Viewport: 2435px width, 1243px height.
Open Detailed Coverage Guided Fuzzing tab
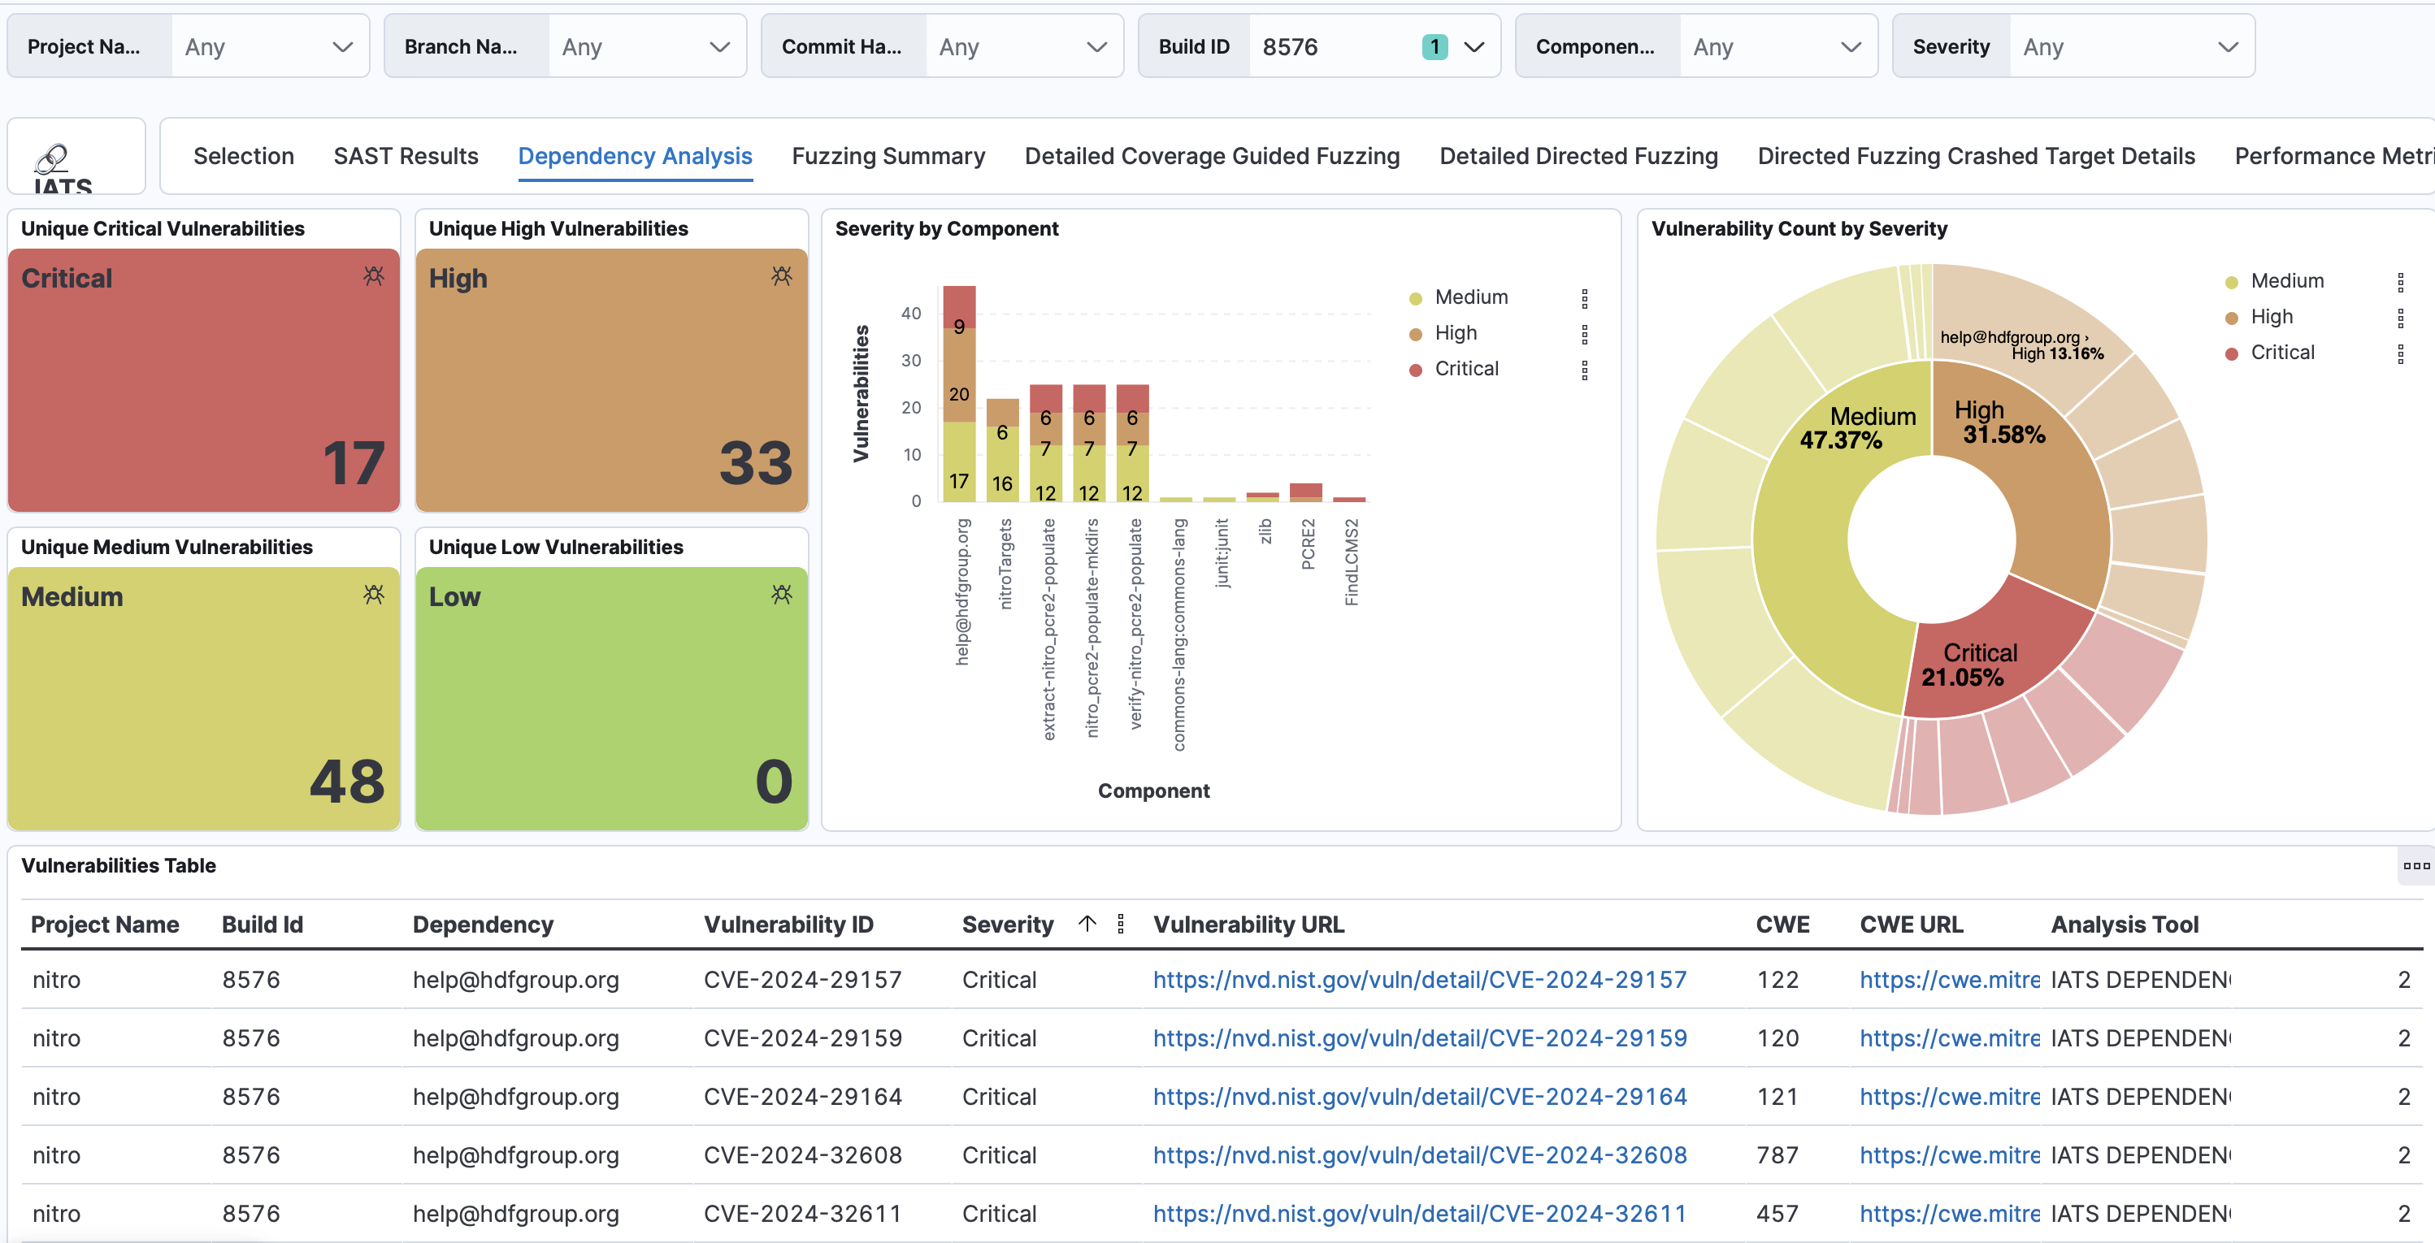click(x=1212, y=156)
